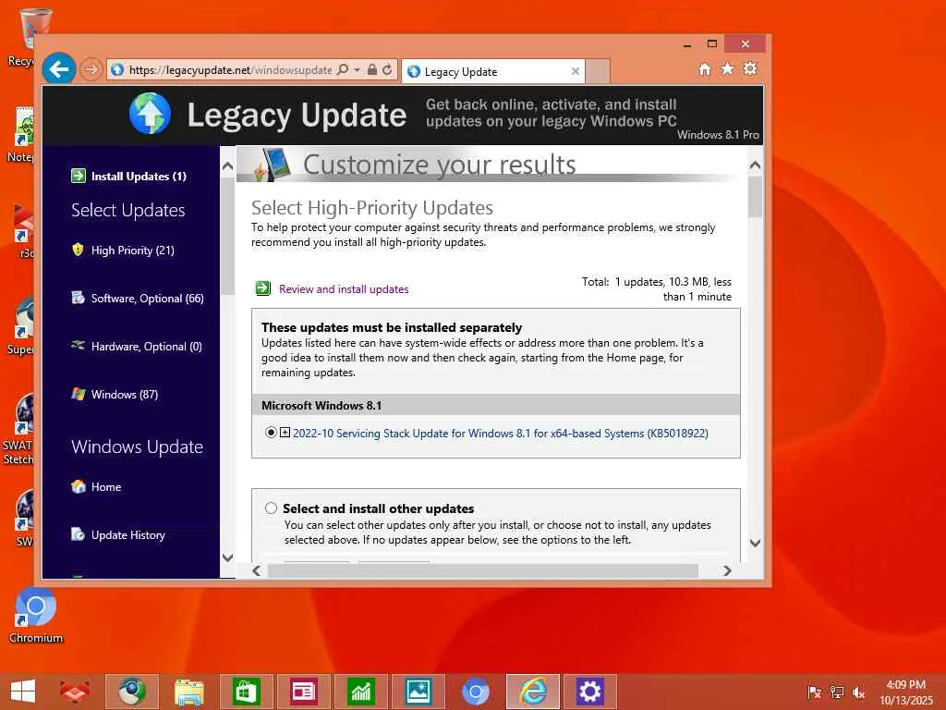Click the network tray icon
This screenshot has height=710, width=946.
tap(837, 692)
